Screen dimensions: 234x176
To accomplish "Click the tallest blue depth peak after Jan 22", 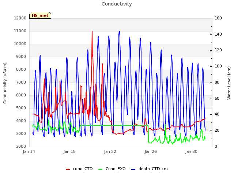I will click(x=119, y=32).
